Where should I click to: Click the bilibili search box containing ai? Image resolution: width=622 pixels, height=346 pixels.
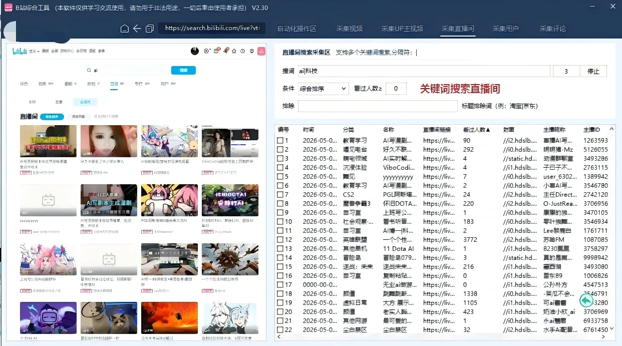(x=127, y=71)
